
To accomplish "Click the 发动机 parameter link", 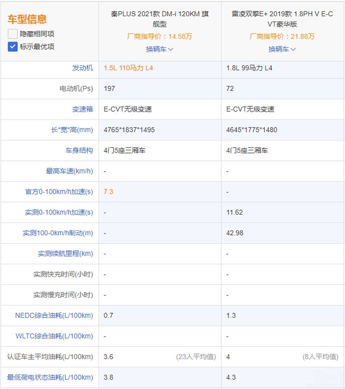I will click(x=82, y=68).
